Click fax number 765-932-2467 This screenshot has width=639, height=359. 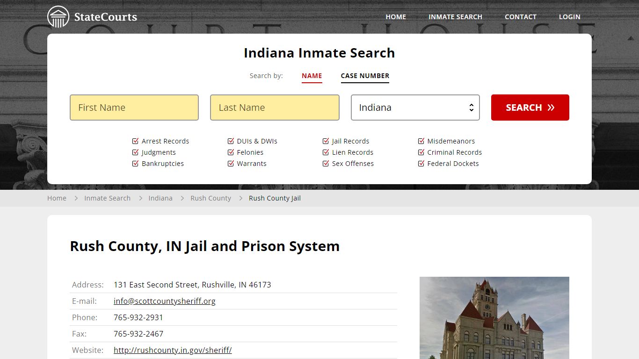(138, 334)
